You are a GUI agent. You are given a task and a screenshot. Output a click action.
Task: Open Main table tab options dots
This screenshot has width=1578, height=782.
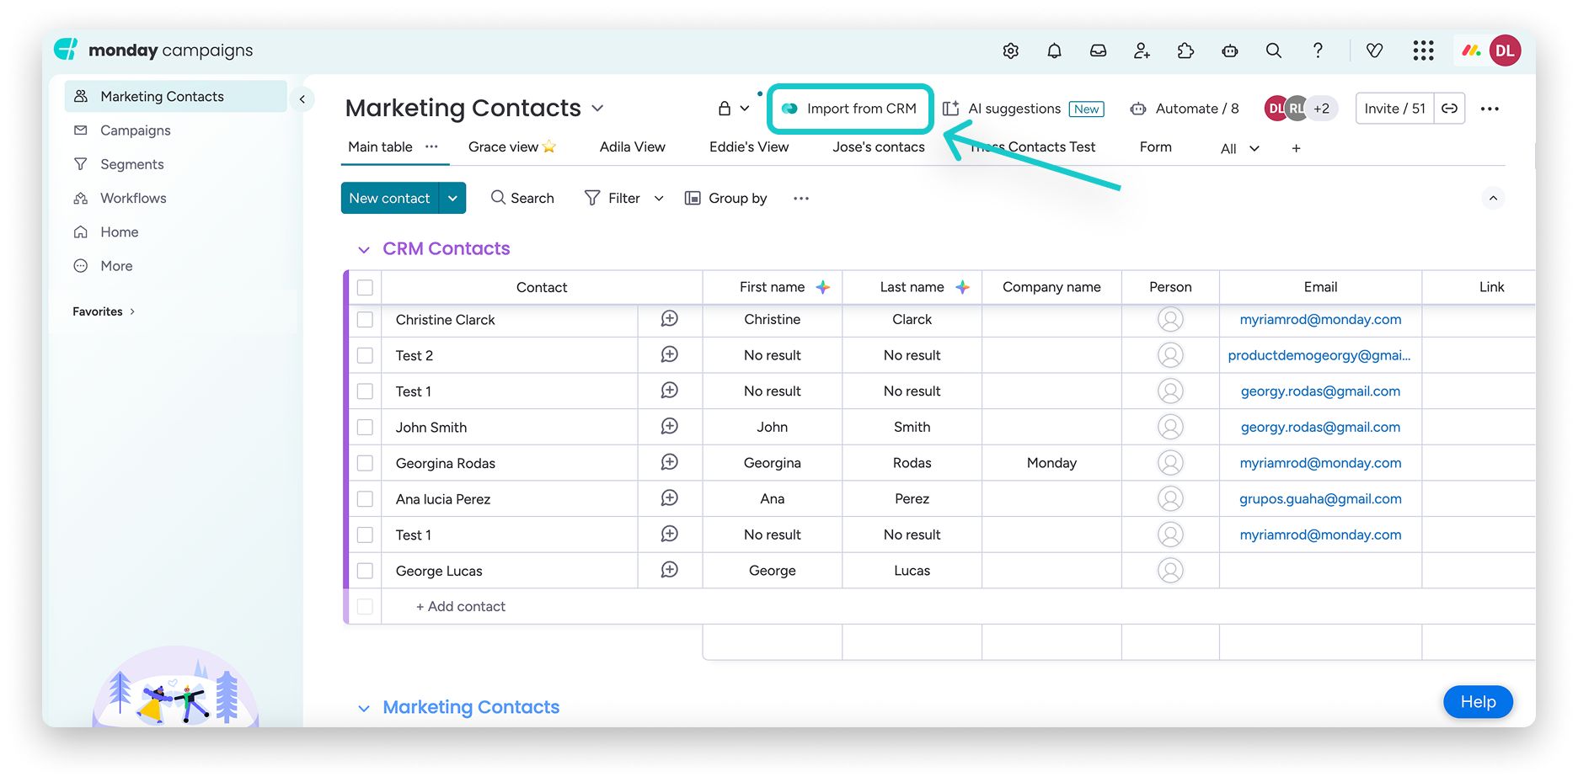point(431,146)
